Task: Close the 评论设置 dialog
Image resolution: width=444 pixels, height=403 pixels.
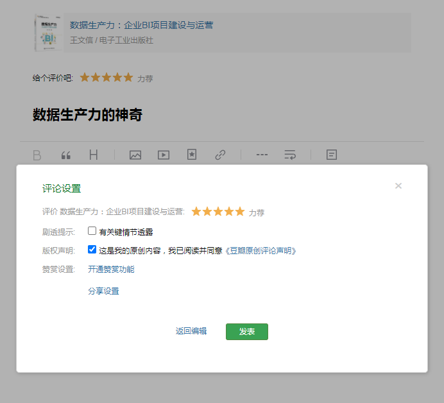Action: pyautogui.click(x=398, y=186)
